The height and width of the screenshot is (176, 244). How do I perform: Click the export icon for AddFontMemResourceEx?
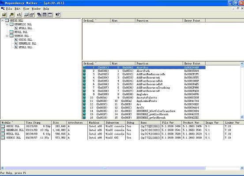(84, 74)
